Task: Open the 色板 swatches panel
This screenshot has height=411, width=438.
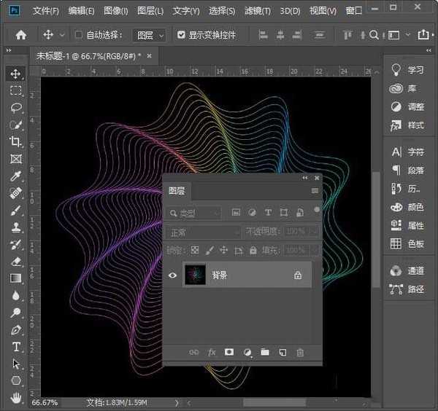Action: click(407, 243)
